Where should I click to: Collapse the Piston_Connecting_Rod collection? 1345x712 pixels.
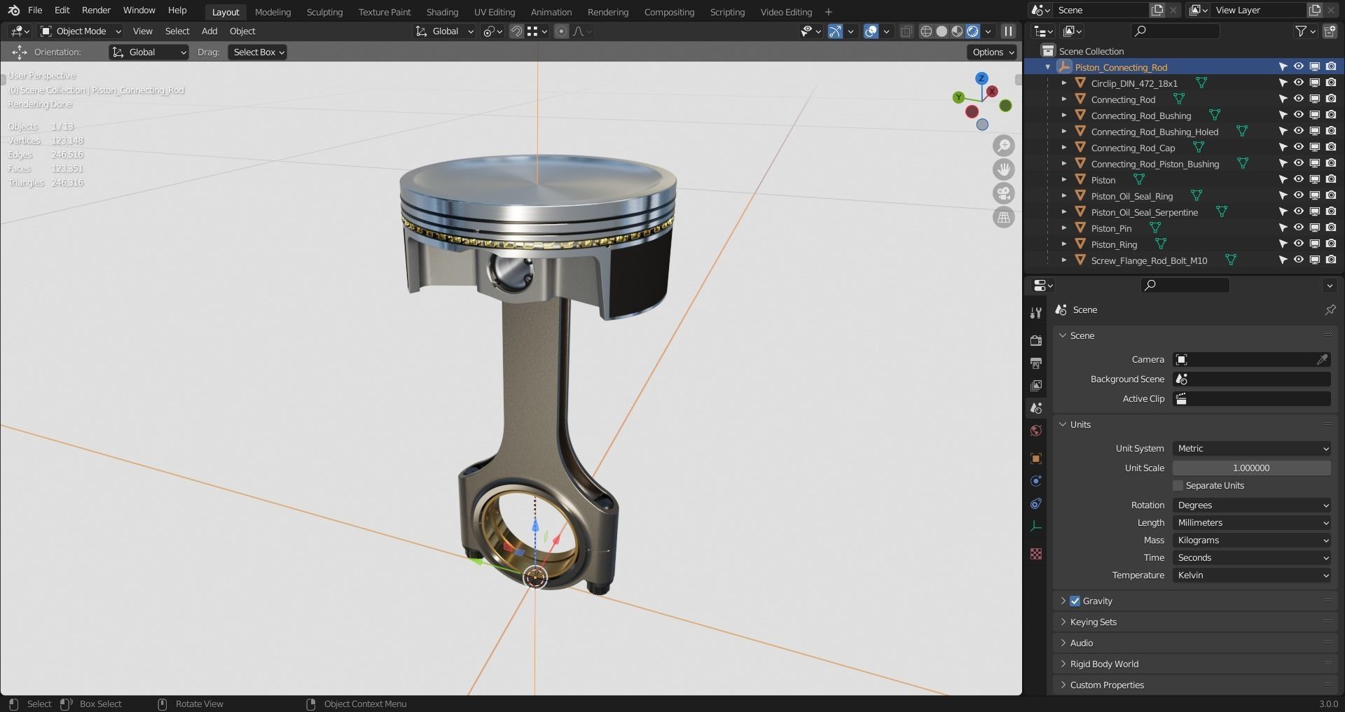pyautogui.click(x=1048, y=67)
